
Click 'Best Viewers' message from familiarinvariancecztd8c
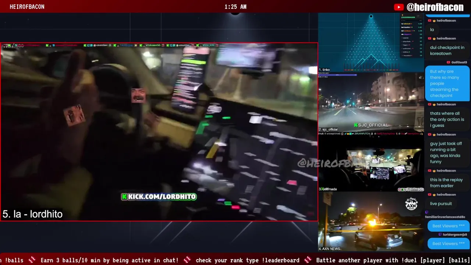[x=448, y=226]
